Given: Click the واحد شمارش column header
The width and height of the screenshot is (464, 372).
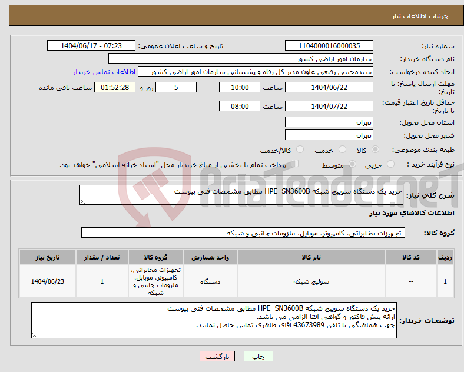Looking at the screenshot, I should [x=210, y=257].
